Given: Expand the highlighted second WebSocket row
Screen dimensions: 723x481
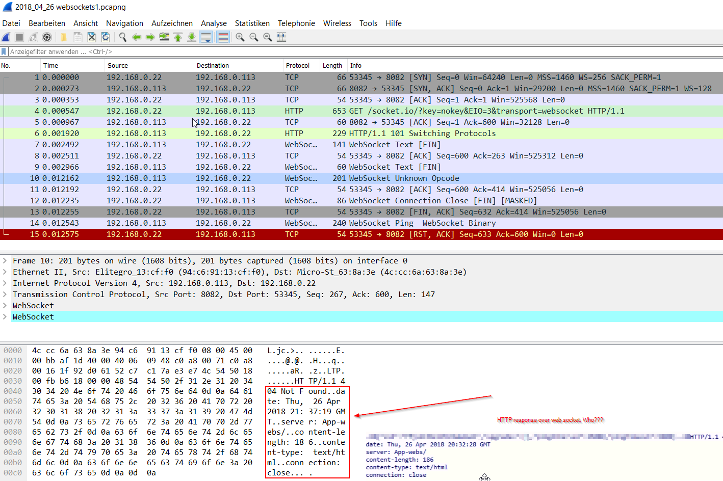Looking at the screenshot, I should coord(5,317).
